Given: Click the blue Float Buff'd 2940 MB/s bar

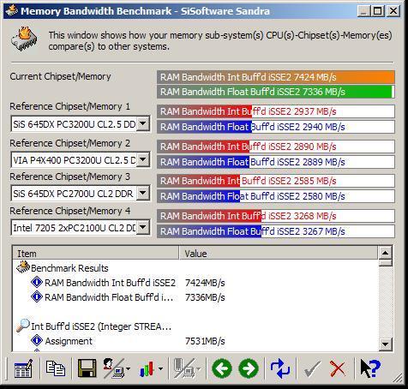Looking at the screenshot, I should pos(276,127).
